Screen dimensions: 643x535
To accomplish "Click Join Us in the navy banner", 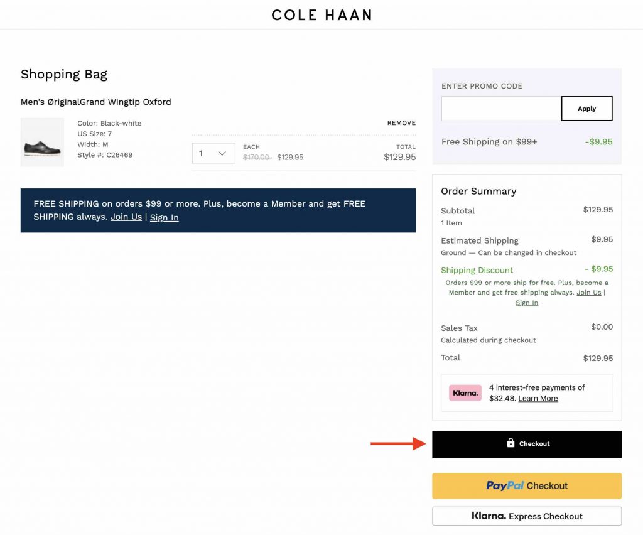I will (x=126, y=217).
